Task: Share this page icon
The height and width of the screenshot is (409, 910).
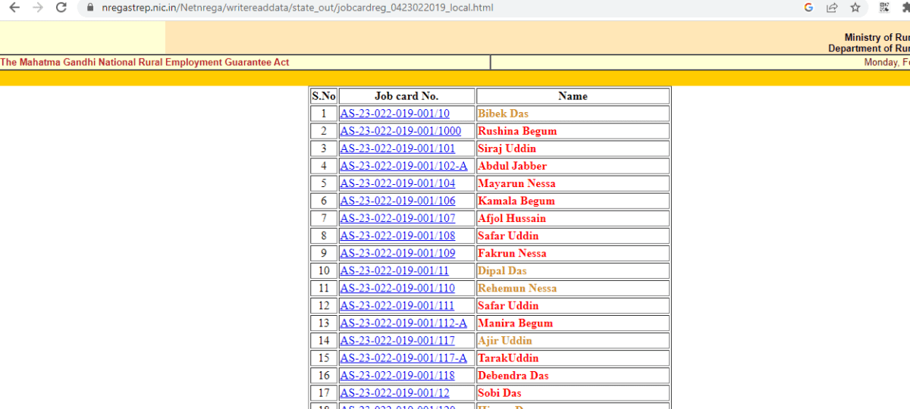Action: [832, 8]
